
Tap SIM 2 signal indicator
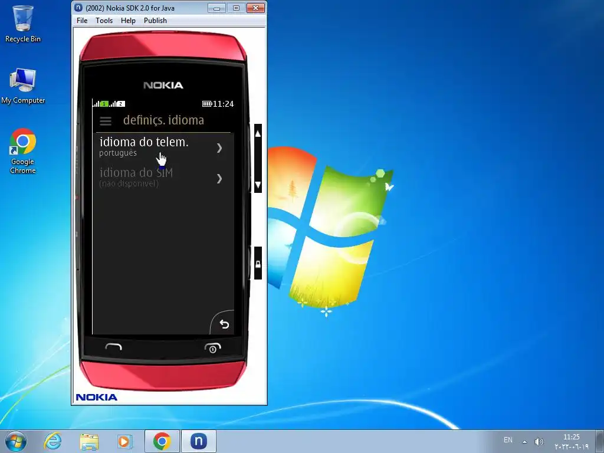[x=117, y=104]
